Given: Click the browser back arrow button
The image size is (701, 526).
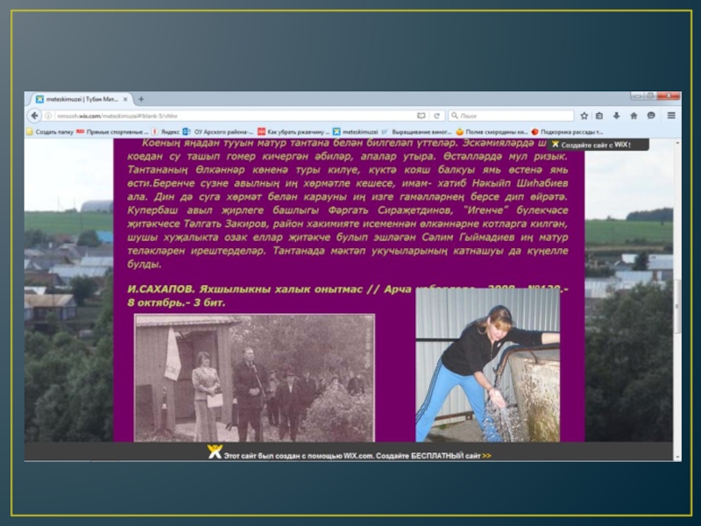Looking at the screenshot, I should tap(34, 115).
